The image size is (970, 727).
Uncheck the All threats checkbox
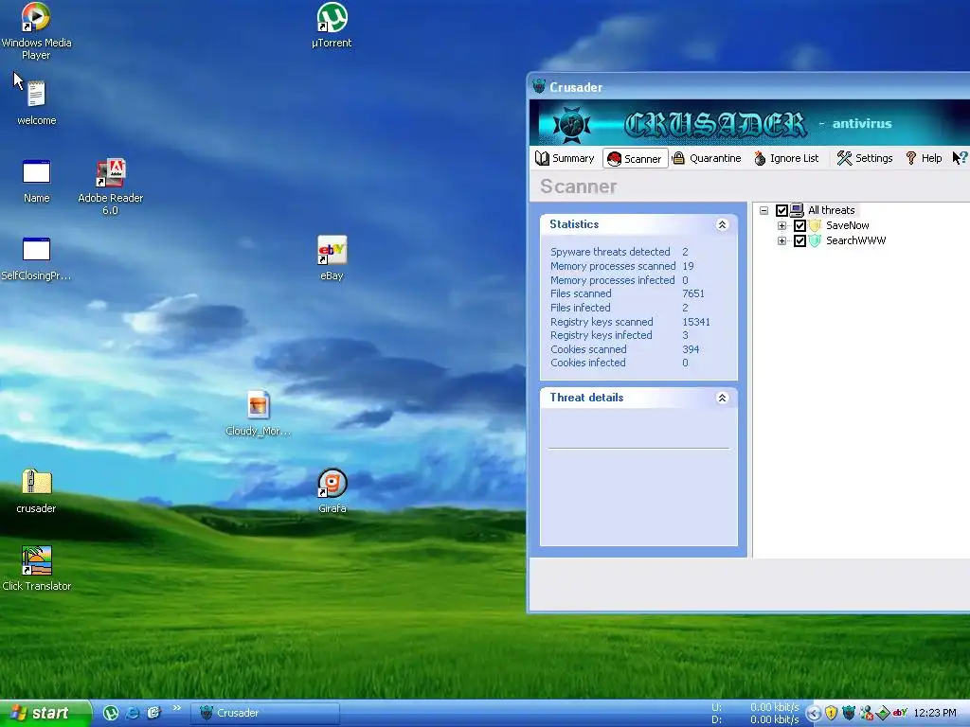[x=781, y=211]
